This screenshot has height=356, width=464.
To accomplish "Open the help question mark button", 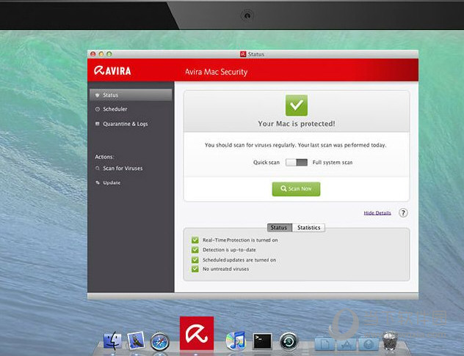I will pos(403,212).
